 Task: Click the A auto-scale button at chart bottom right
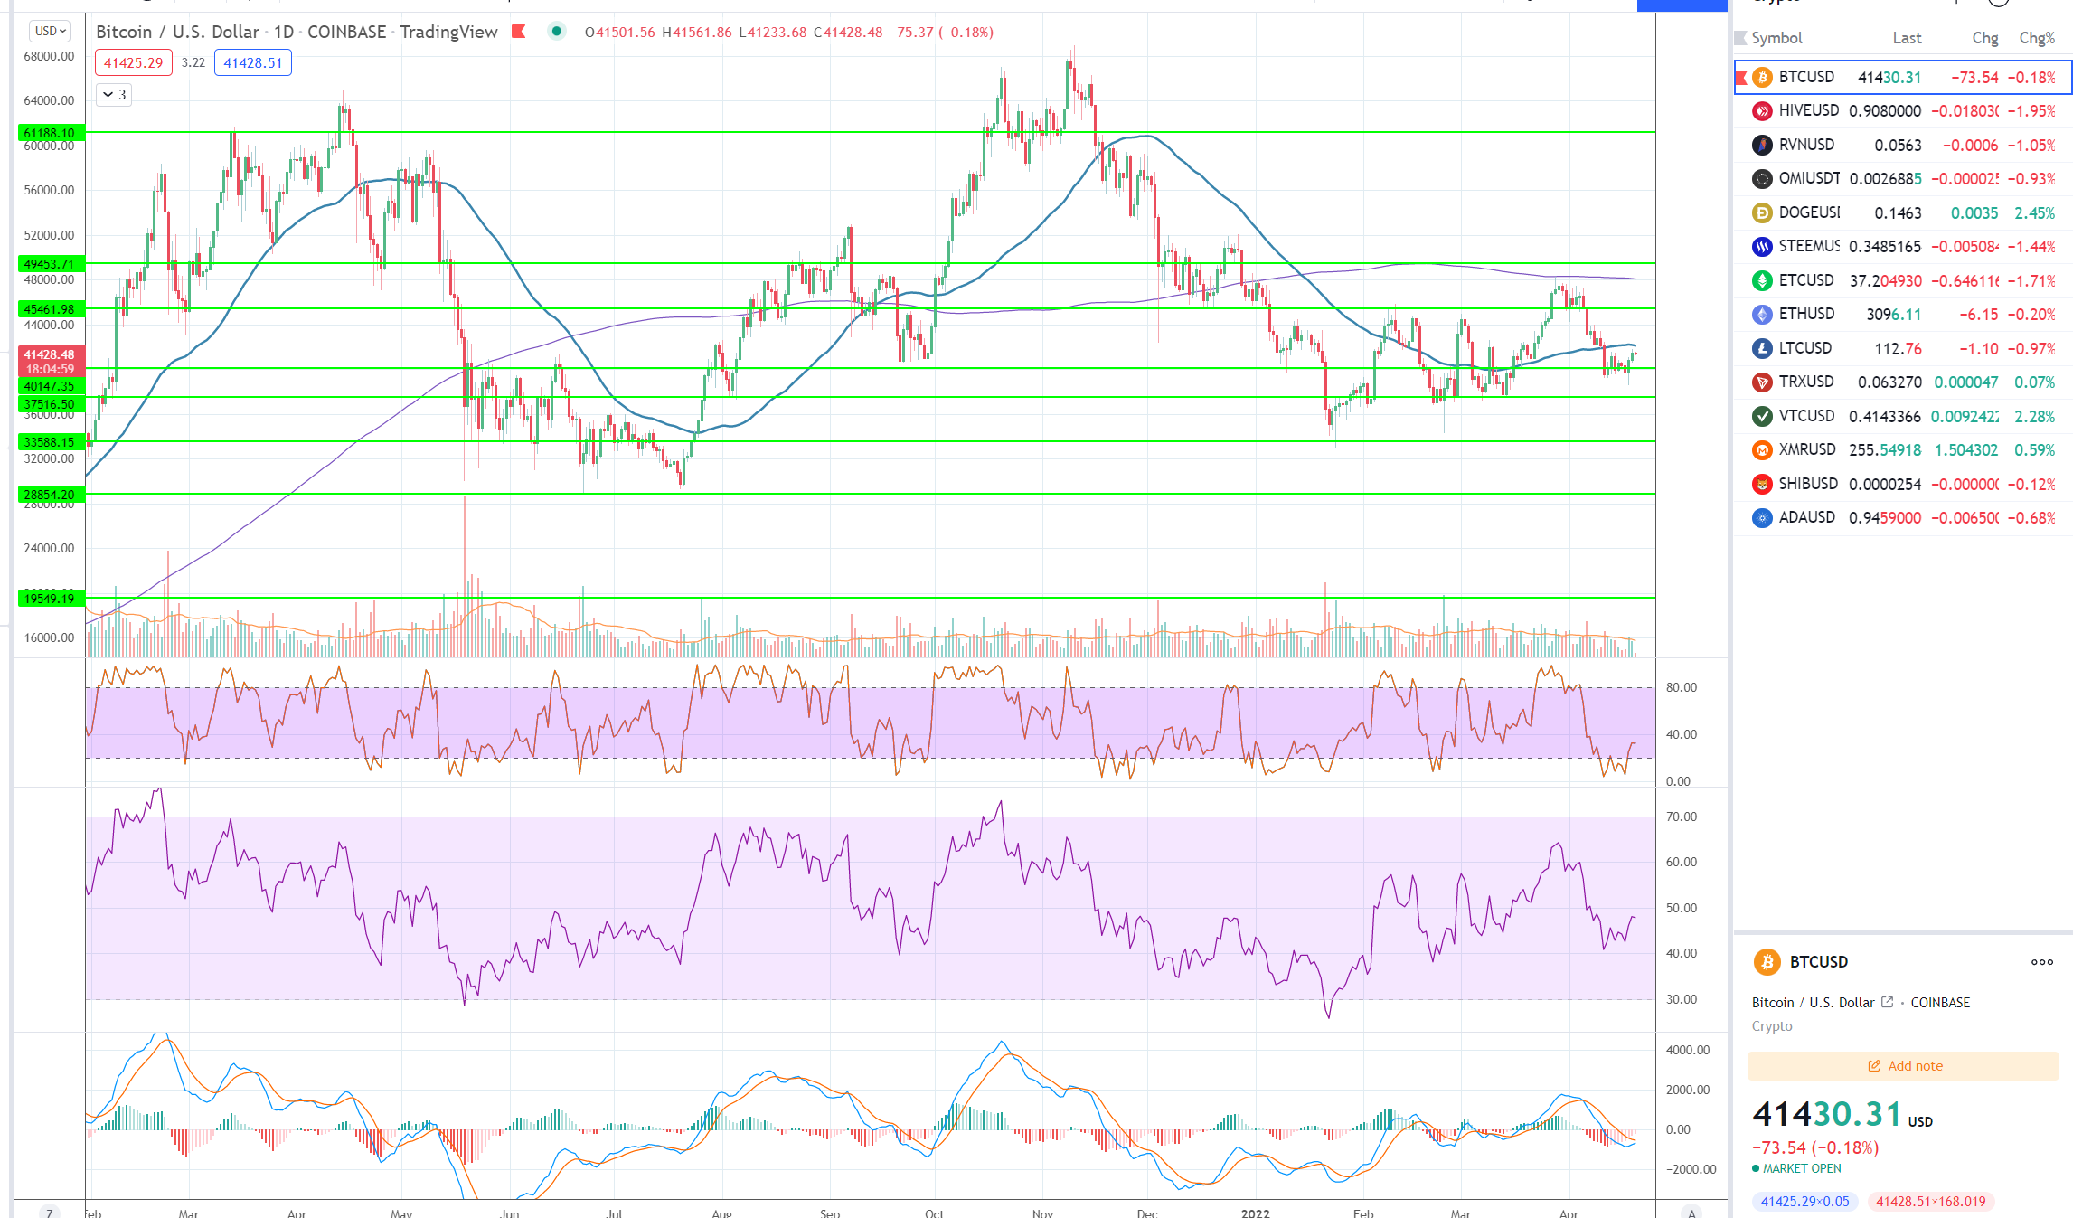(x=1691, y=1212)
